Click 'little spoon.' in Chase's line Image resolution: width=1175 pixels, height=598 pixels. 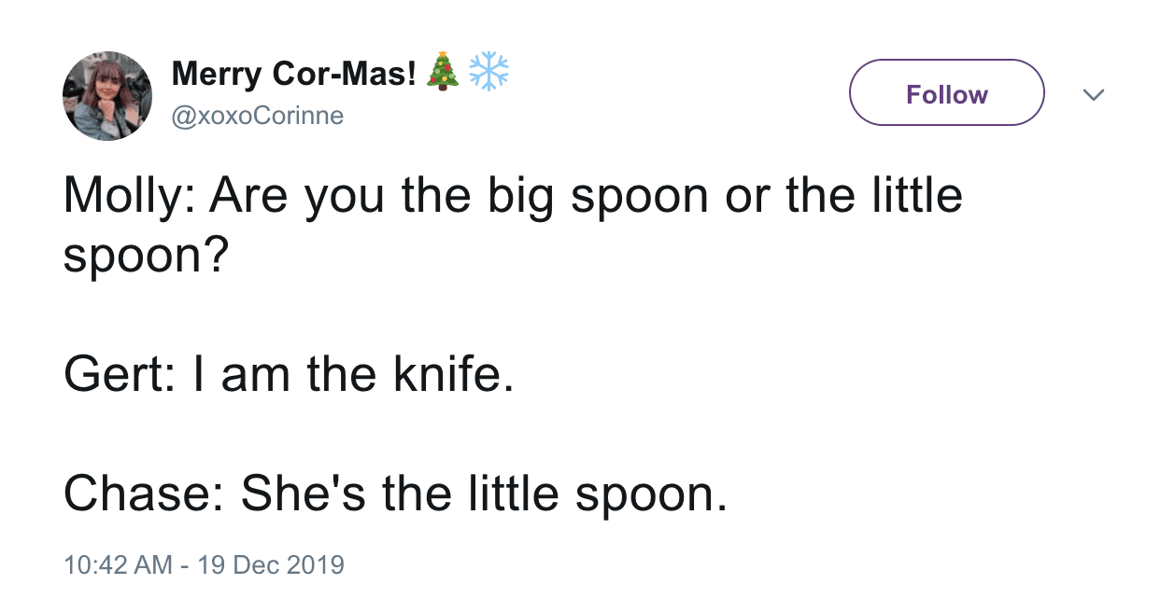[589, 494]
